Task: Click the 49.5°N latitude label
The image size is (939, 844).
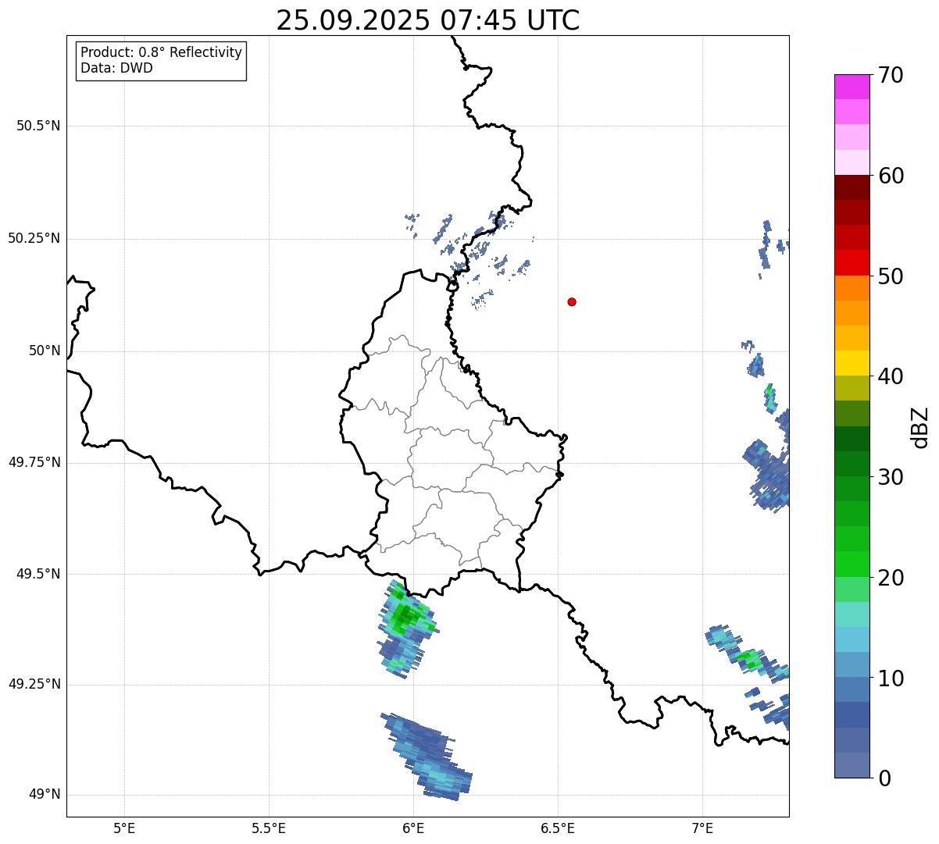Action: click(x=38, y=574)
